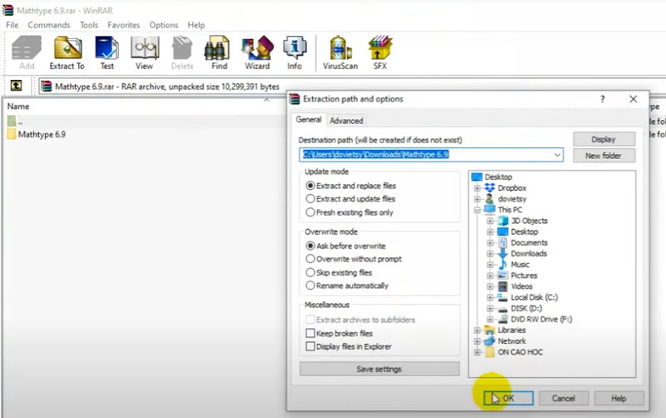This screenshot has width=666, height=418.
Task: Enable Display files in Explorer checkbox
Action: click(x=311, y=346)
